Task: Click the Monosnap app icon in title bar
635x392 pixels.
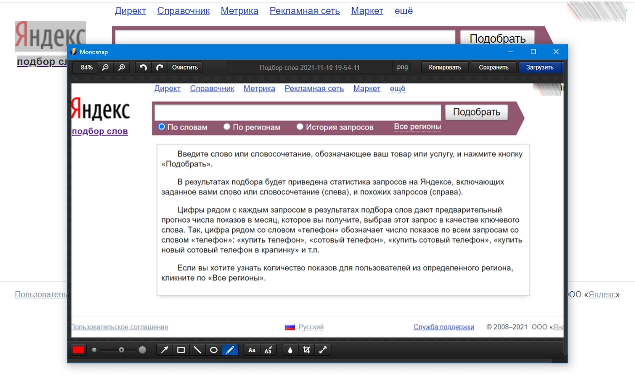Action: click(74, 52)
